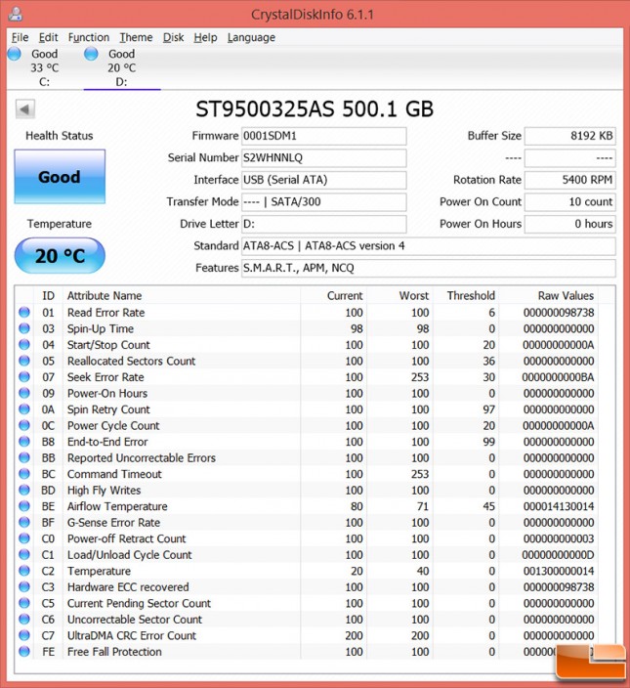Viewport: 630px width, 688px height.
Task: Click status orb for Spin Retry Count
Action: pos(24,408)
